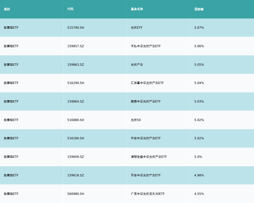
Task: Click 股票型ETF in the 515790.SH row
Action: [x=11, y=28]
